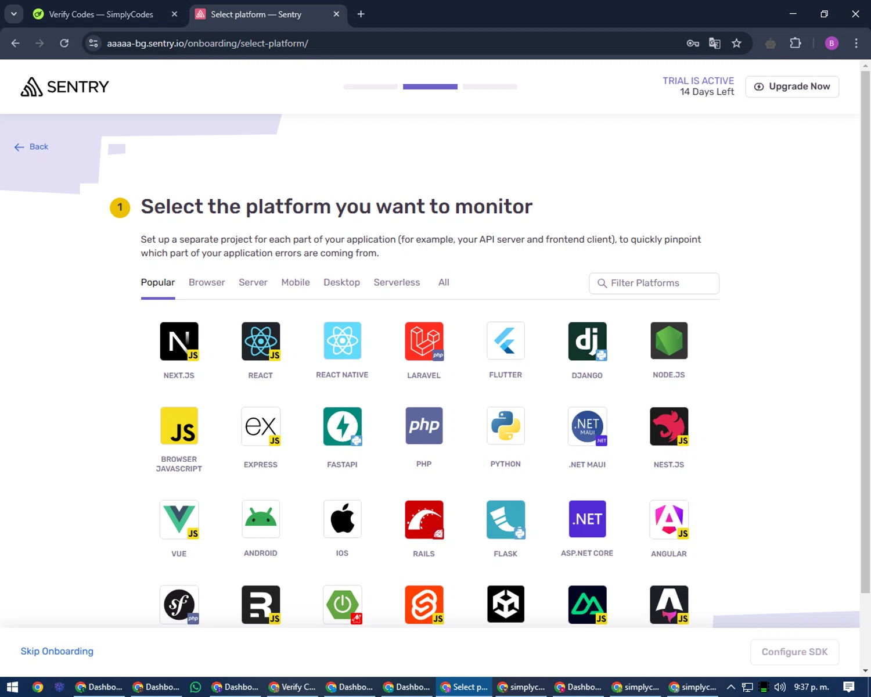Open the browser extensions puzzle icon
This screenshot has width=871, height=697.
click(x=795, y=43)
